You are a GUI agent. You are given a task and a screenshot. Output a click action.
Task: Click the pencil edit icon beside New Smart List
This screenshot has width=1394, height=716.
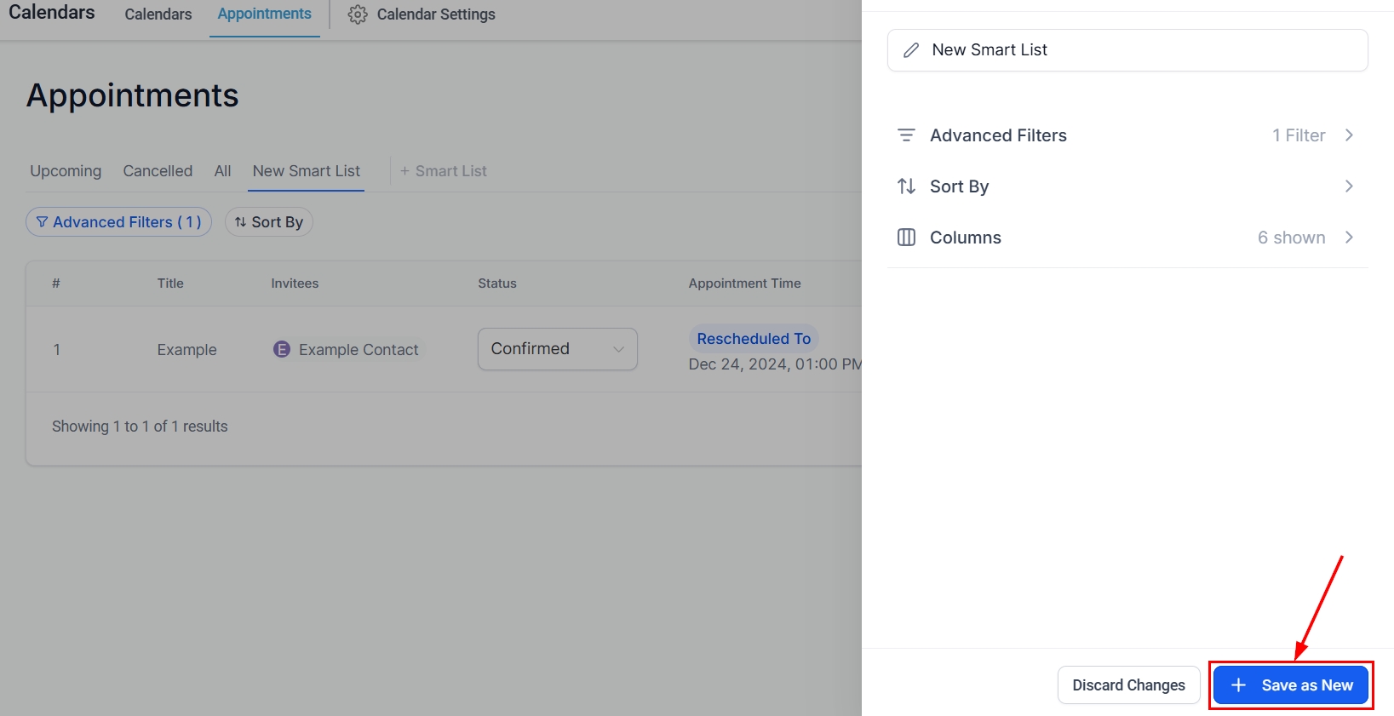[911, 50]
